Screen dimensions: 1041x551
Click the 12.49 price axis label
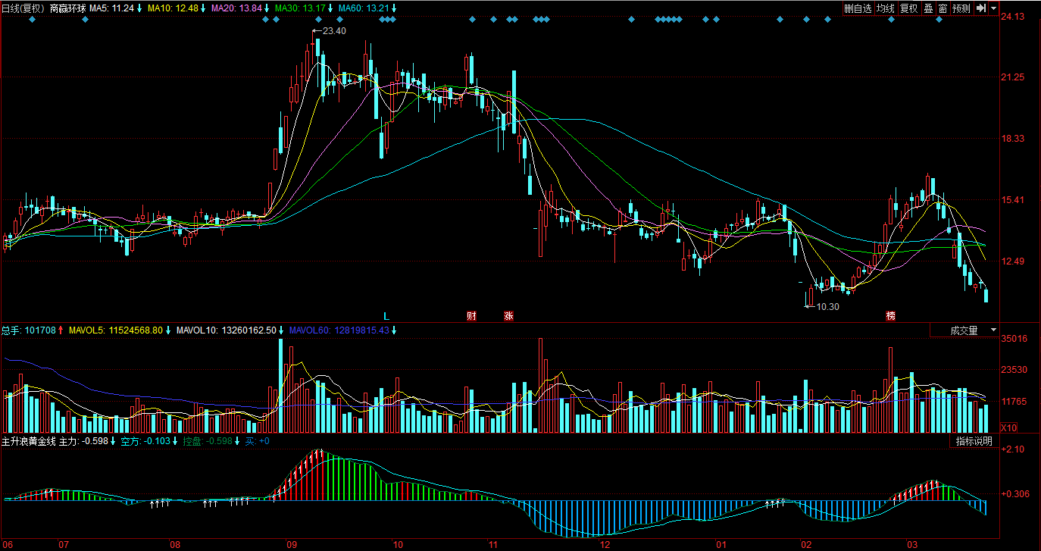click(1013, 261)
